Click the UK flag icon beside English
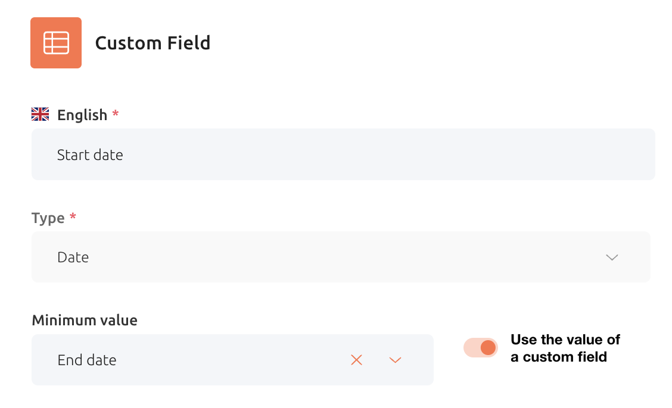The image size is (672, 408). (x=41, y=114)
